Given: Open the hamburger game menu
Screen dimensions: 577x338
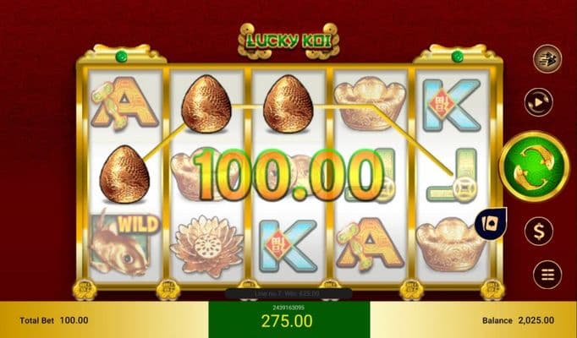Looking at the screenshot, I should 547,275.
